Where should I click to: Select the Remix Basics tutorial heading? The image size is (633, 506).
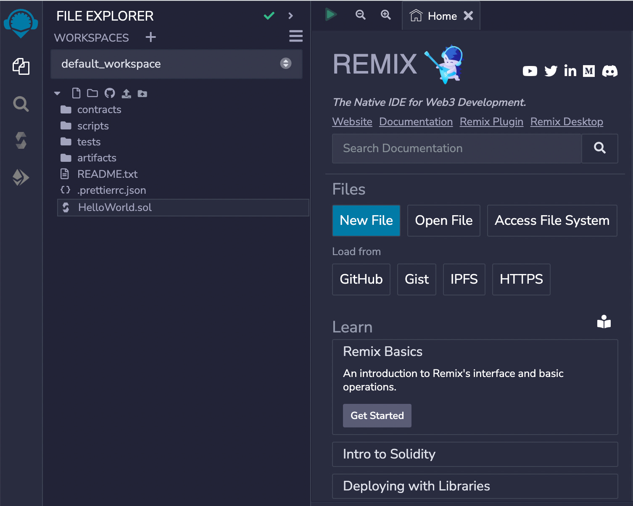point(382,352)
